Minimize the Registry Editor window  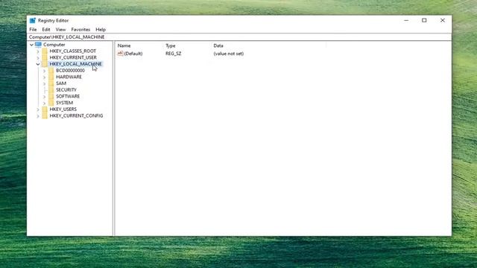[406, 20]
